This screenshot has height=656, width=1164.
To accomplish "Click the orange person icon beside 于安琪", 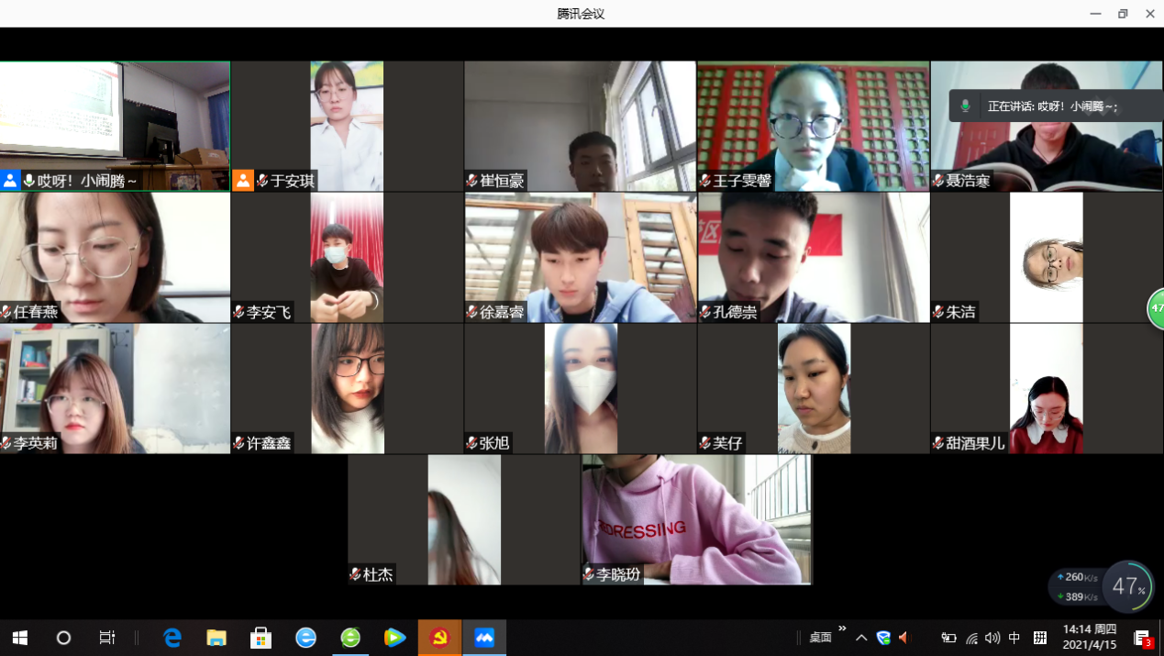I will 243,181.
